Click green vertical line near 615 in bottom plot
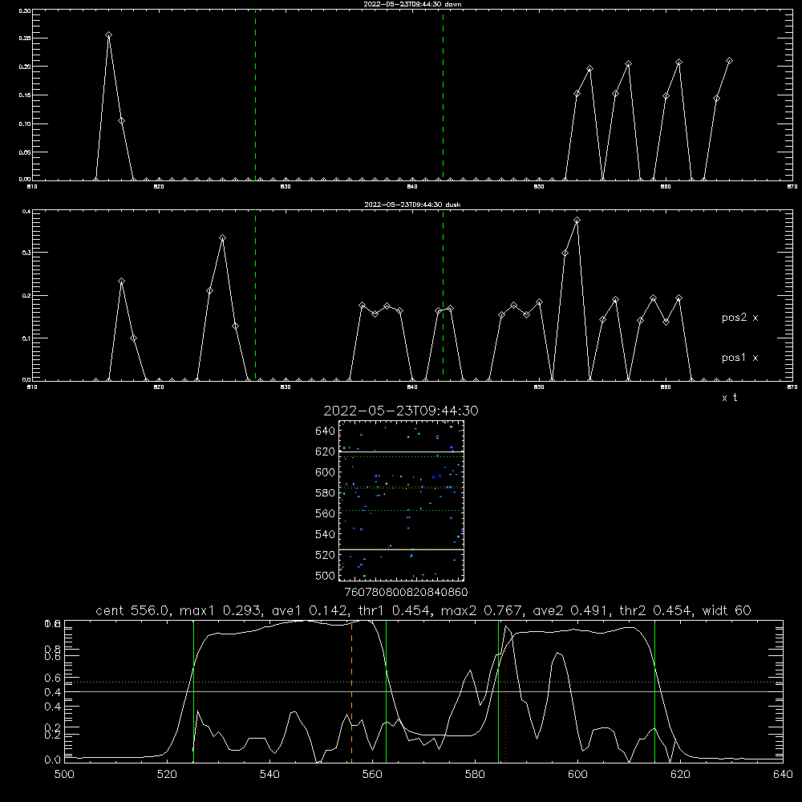The width and height of the screenshot is (802, 802). tap(654, 691)
